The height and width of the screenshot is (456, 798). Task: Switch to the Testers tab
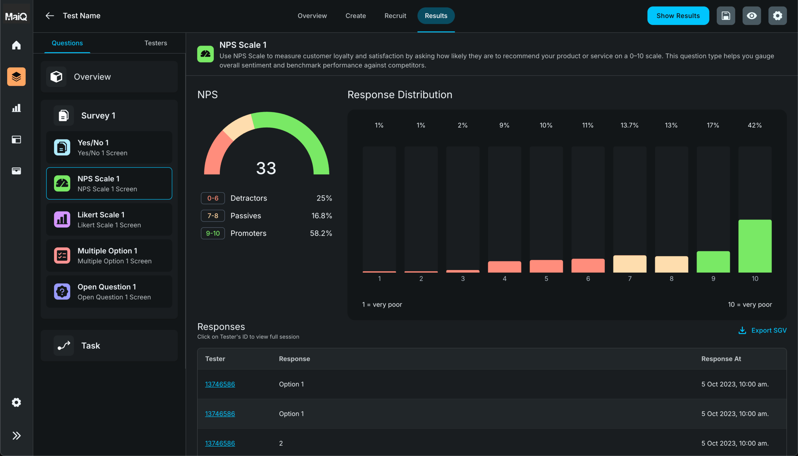(156, 43)
